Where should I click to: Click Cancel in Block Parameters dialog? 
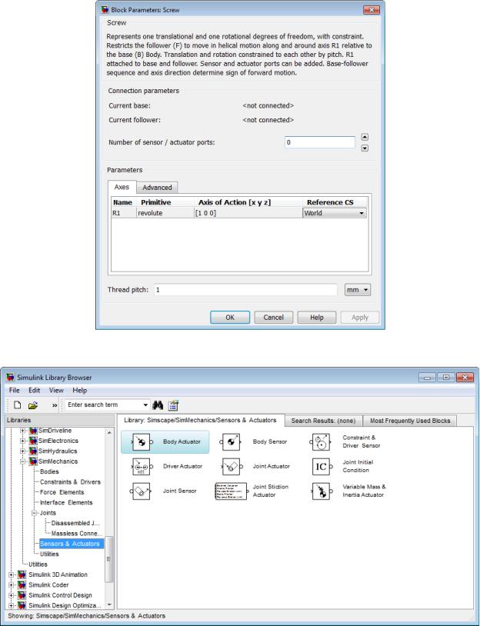click(274, 318)
